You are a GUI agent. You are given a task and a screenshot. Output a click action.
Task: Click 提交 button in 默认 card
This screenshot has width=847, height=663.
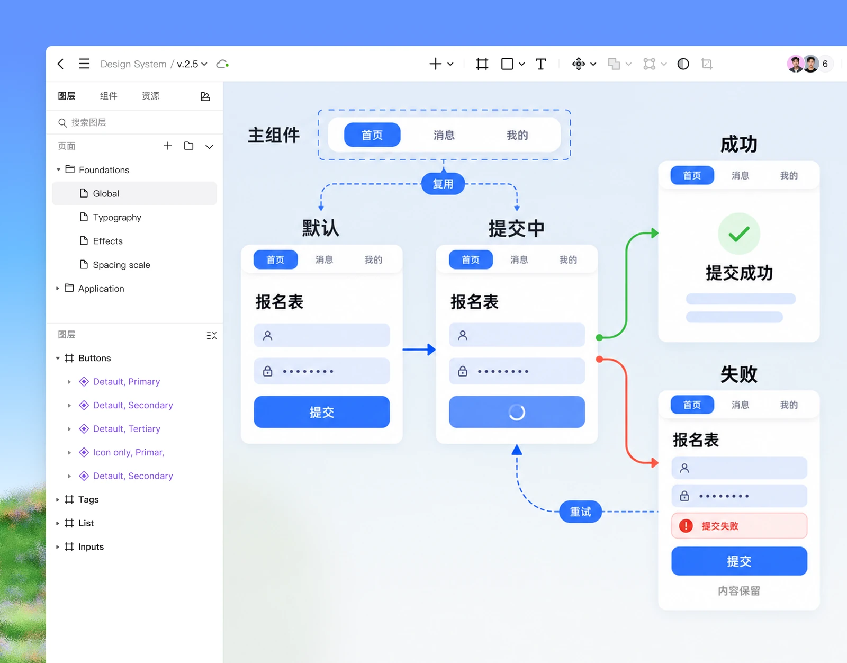tap(322, 412)
